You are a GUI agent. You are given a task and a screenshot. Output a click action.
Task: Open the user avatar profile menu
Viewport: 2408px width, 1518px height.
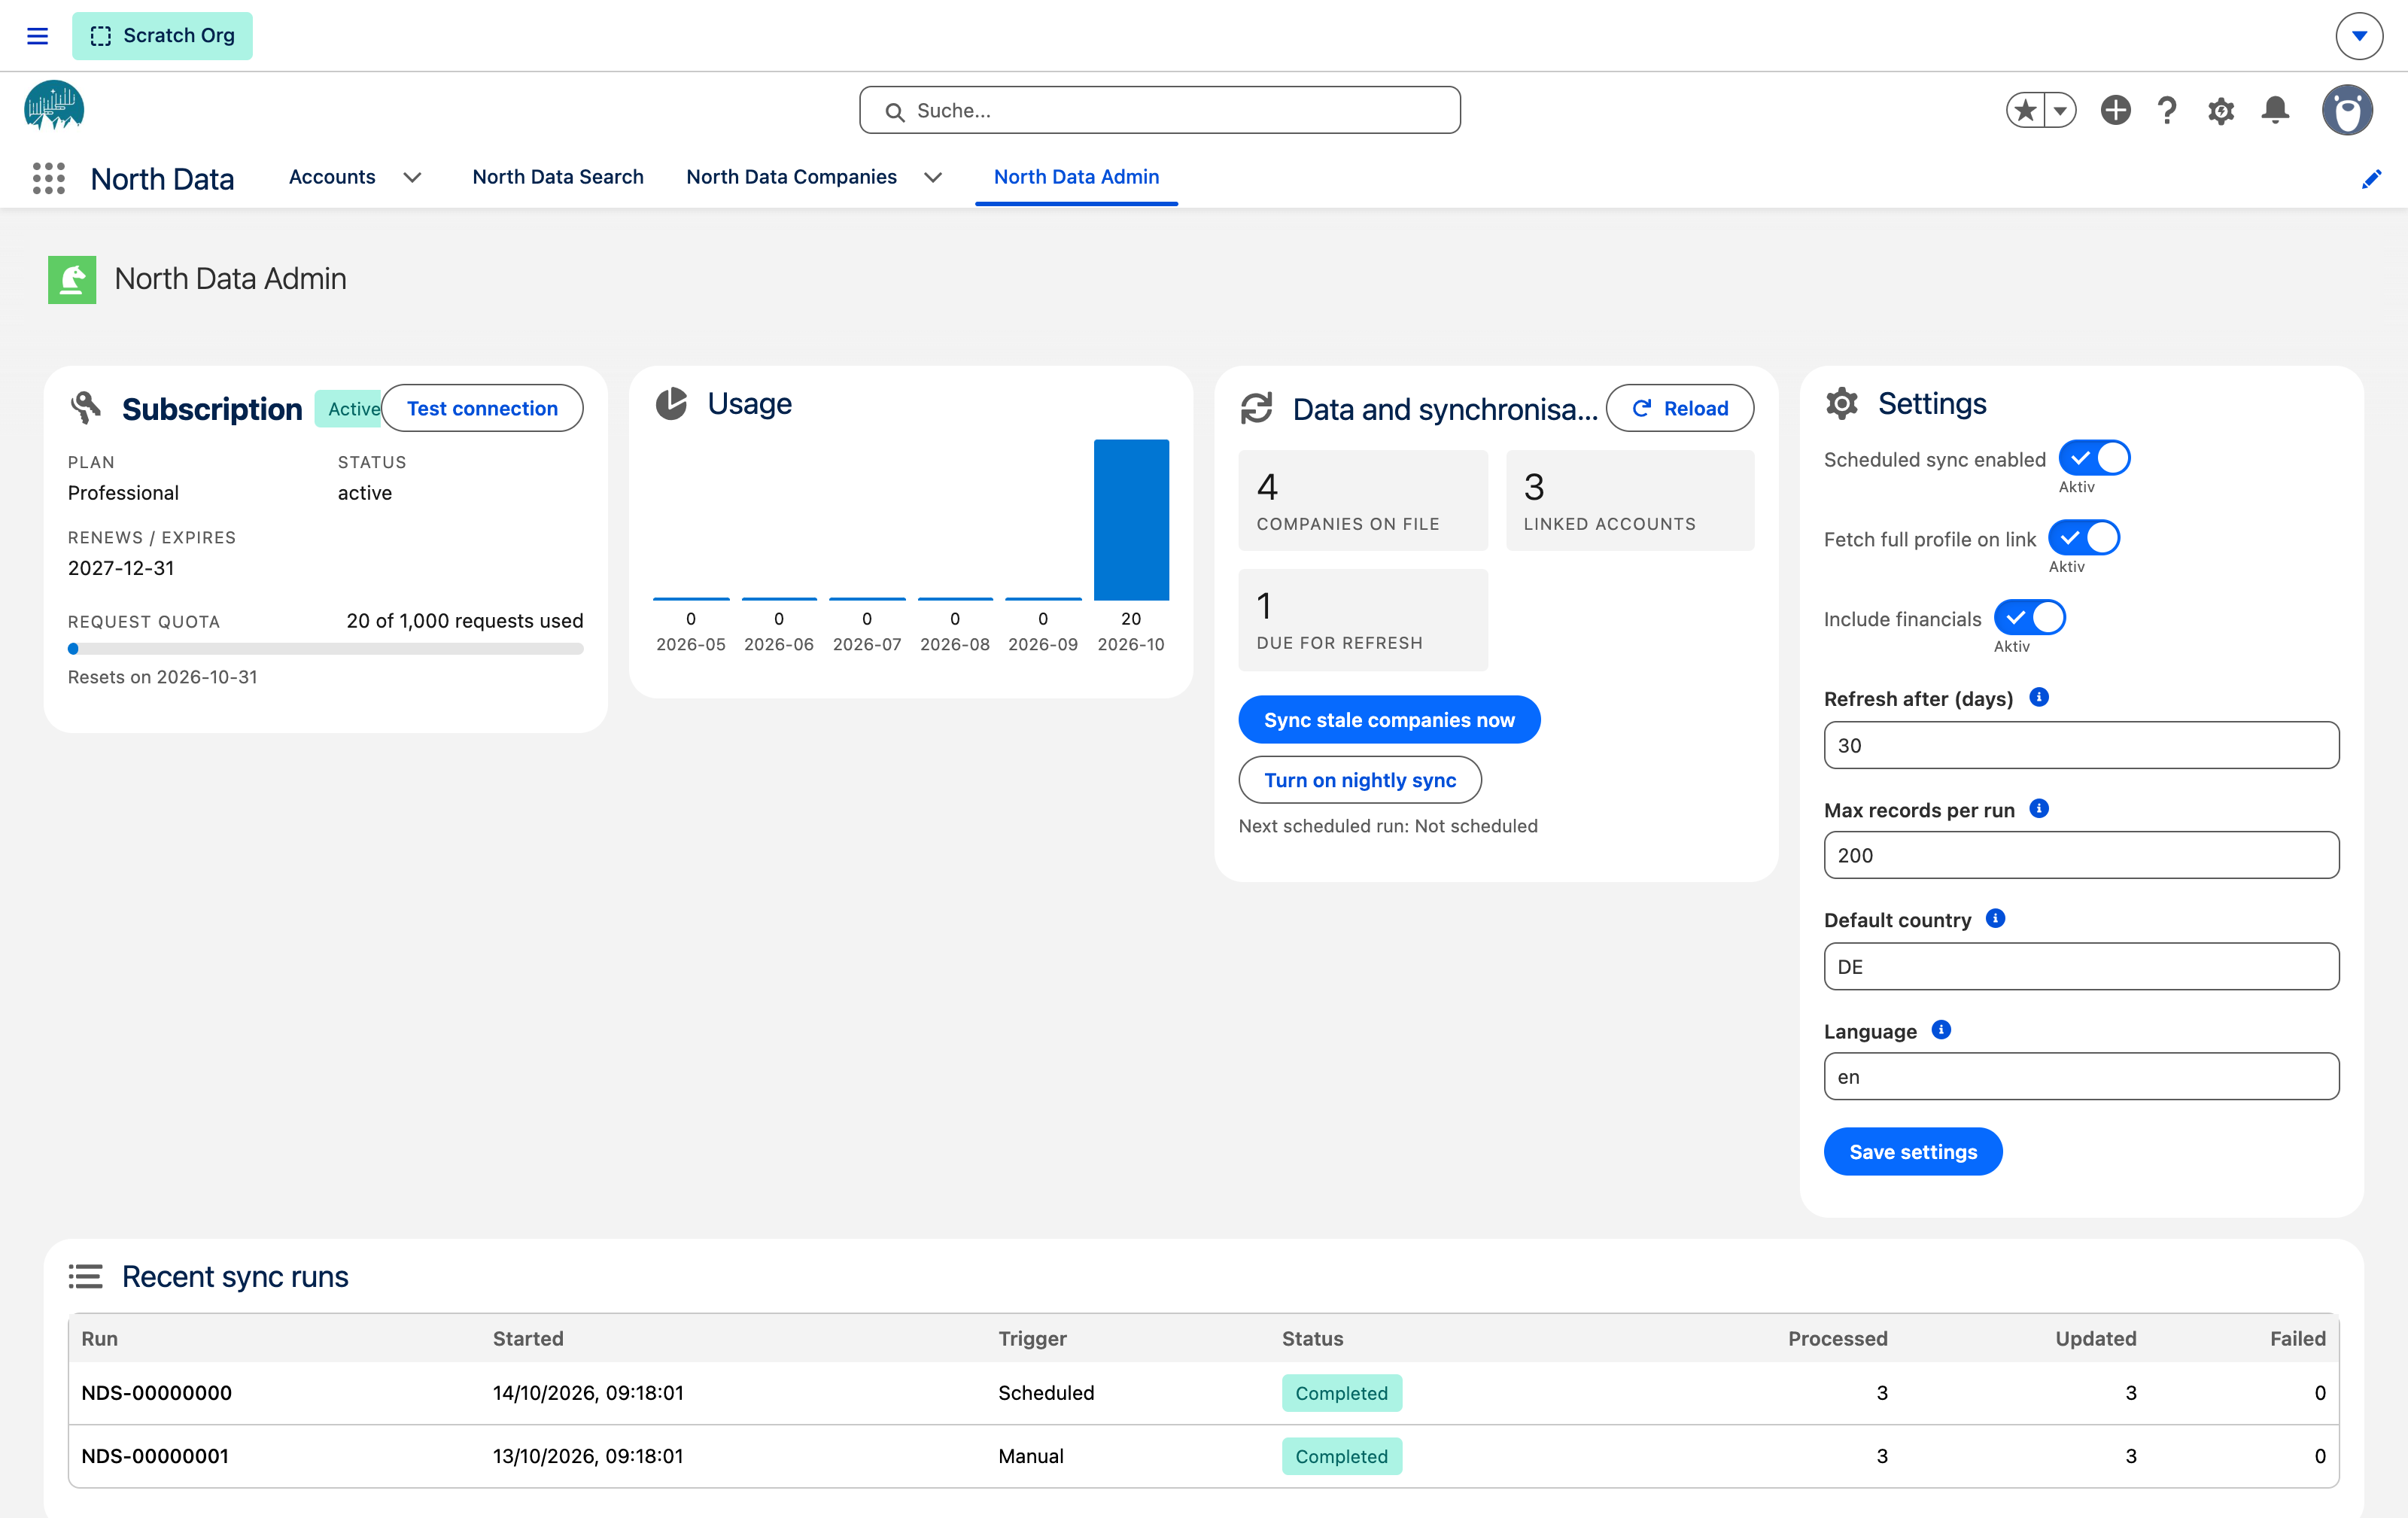tap(2347, 110)
